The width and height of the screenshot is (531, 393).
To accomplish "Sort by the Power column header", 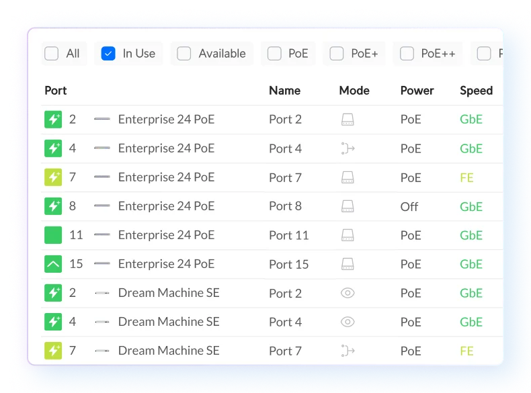I will point(417,91).
